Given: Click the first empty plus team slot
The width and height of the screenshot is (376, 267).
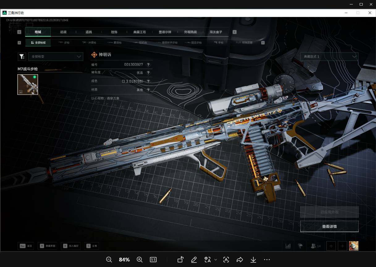Looking at the screenshot, I should 331,246.
